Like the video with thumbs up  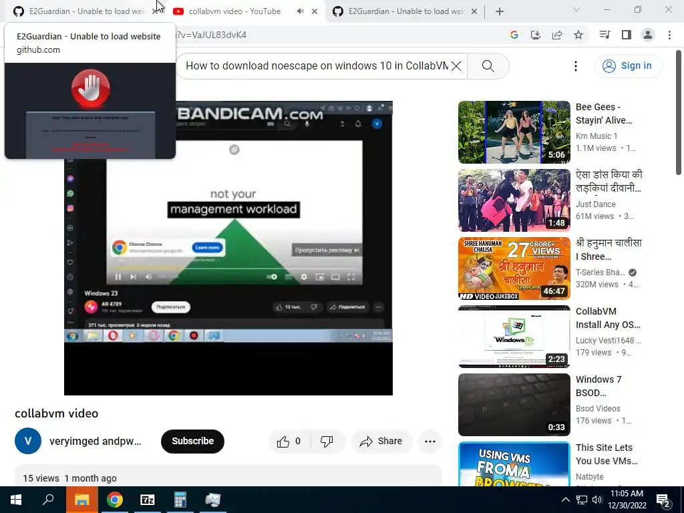tap(289, 442)
